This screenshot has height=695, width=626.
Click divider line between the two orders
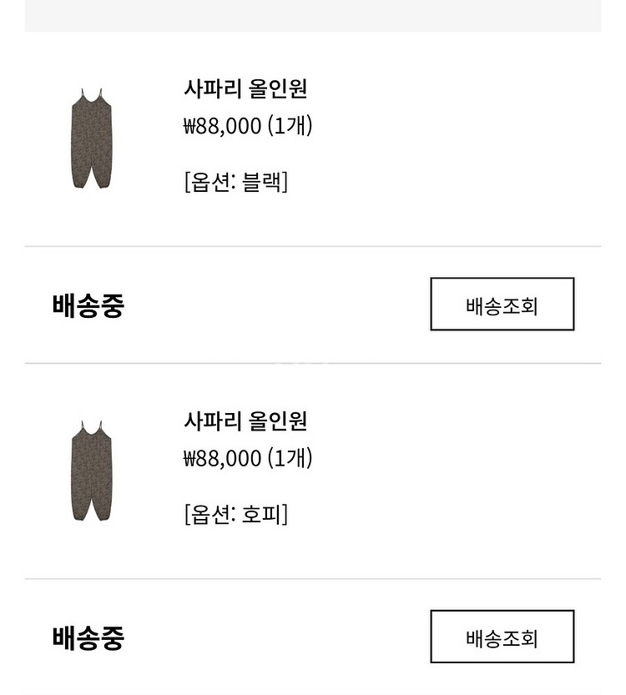click(313, 364)
